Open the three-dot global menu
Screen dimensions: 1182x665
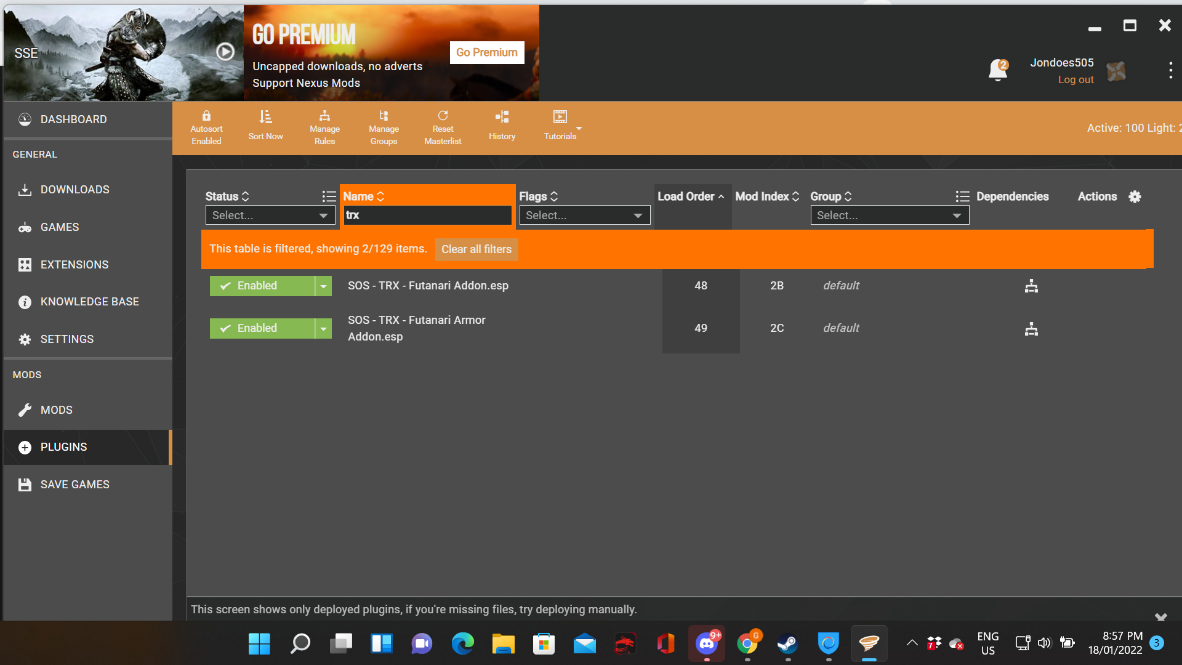[x=1170, y=70]
